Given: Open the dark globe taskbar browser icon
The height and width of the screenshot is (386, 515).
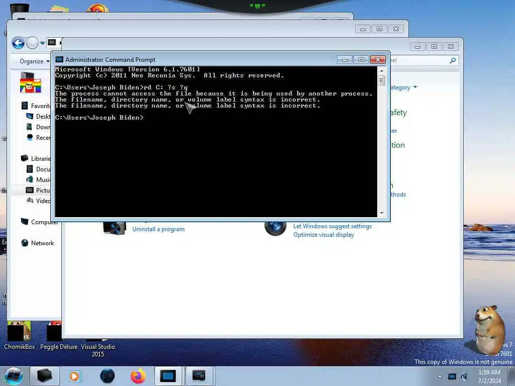Looking at the screenshot, I should (x=108, y=376).
